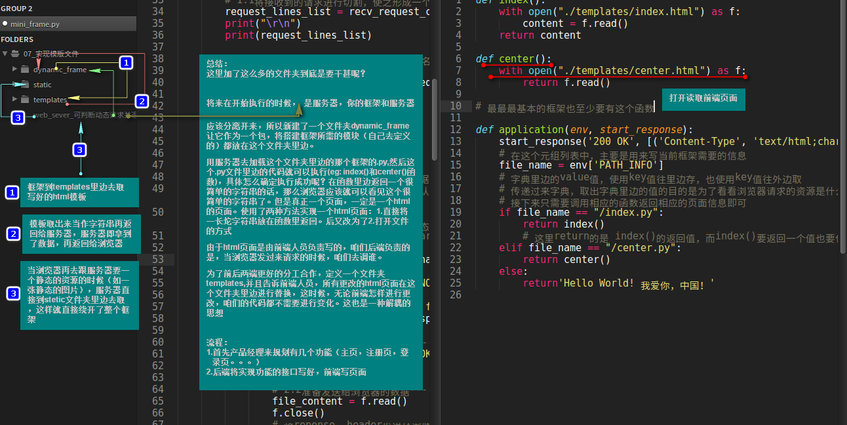Click the comment '# 最最最基本的框架也至少要有这个函数'
The width and height of the screenshot is (847, 425).
coord(564,107)
